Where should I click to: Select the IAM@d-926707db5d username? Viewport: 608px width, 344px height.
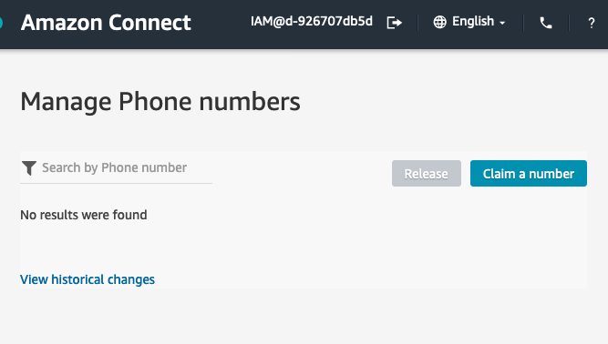312,21
